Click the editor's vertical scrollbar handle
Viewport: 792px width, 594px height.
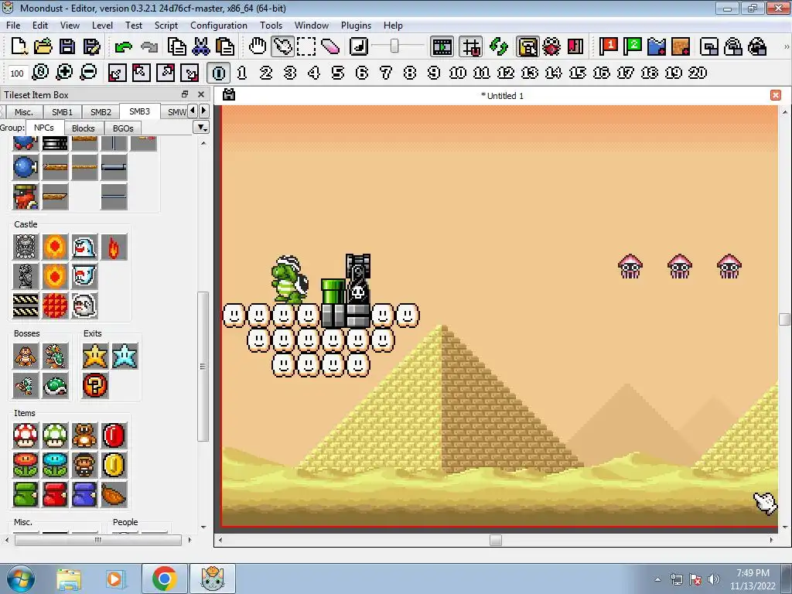[784, 319]
